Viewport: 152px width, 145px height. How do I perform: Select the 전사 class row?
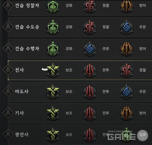(80, 70)
